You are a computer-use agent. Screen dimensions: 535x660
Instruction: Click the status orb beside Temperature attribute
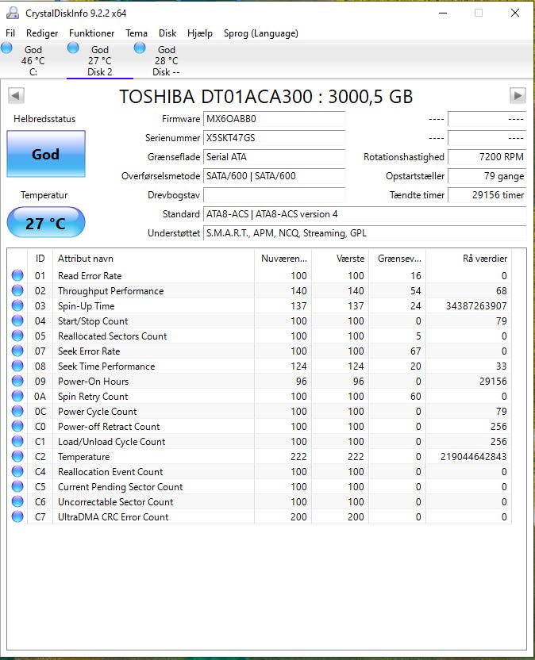[x=17, y=457]
